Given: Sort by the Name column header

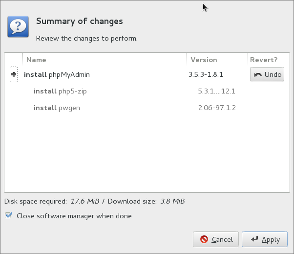Looking at the screenshot, I should pyautogui.click(x=105, y=60).
